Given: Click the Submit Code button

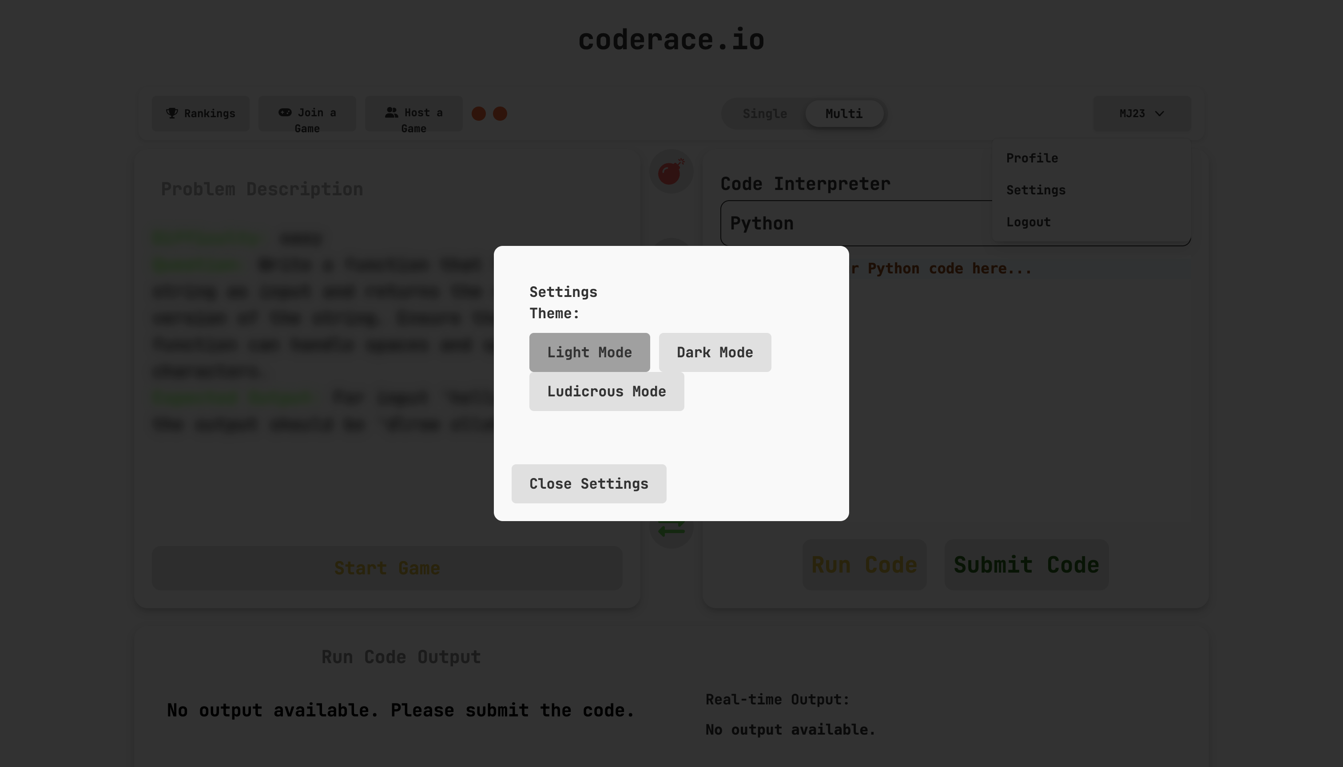Looking at the screenshot, I should (1026, 564).
